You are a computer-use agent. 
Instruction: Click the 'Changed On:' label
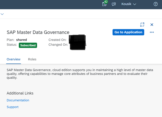(58, 45)
